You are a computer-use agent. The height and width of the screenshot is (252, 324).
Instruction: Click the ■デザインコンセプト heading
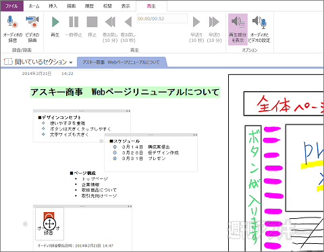coord(59,118)
